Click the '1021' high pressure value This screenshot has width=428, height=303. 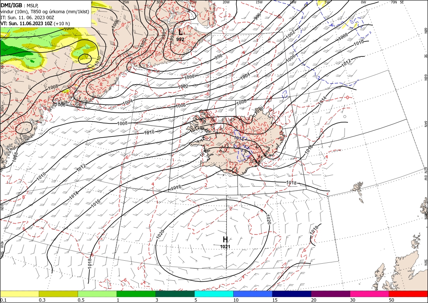(x=225, y=247)
